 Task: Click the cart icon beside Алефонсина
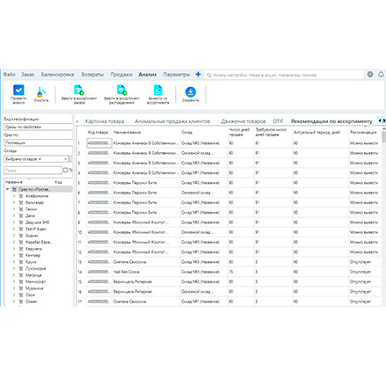[x=21, y=196]
